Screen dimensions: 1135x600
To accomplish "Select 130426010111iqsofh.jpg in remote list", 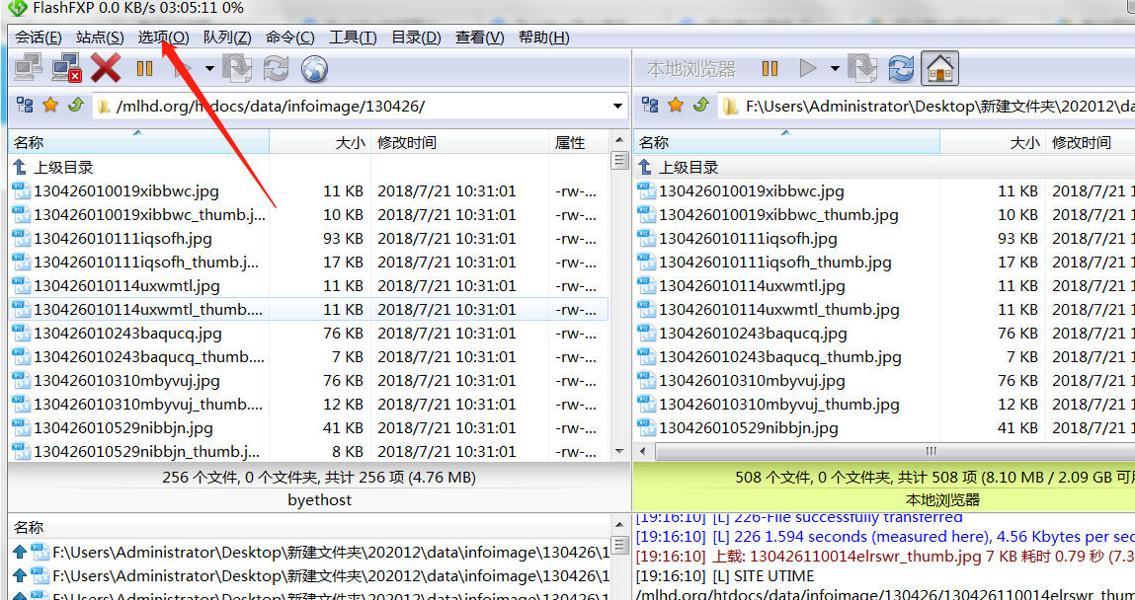I will coord(122,239).
